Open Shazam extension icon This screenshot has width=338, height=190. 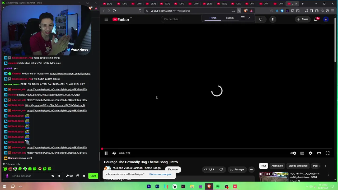tap(282, 11)
